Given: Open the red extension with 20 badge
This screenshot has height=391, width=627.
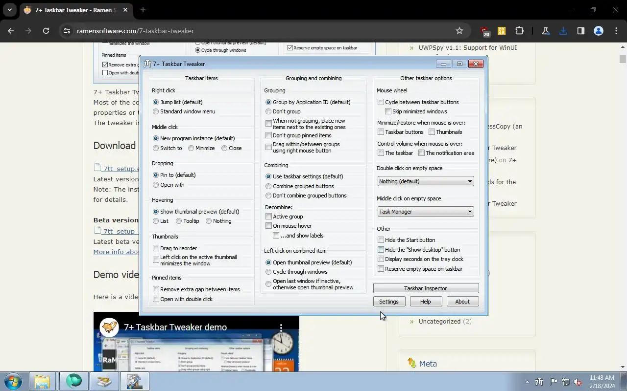Looking at the screenshot, I should [484, 31].
